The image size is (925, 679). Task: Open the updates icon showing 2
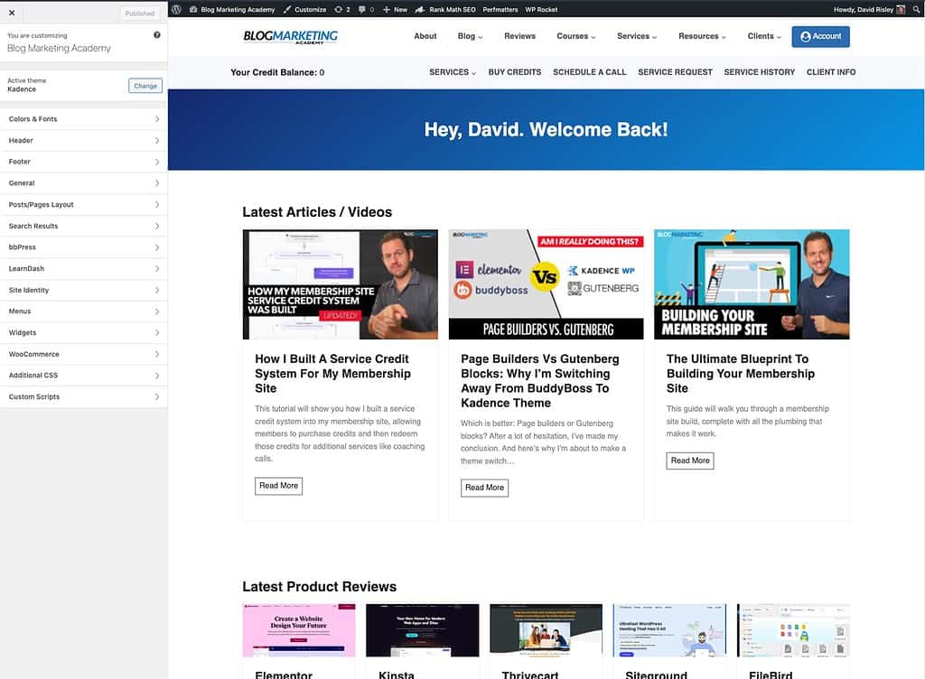342,9
